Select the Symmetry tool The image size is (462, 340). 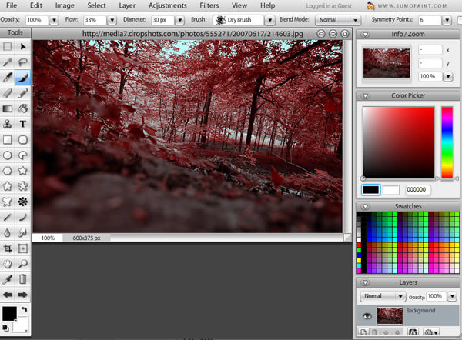click(22, 202)
